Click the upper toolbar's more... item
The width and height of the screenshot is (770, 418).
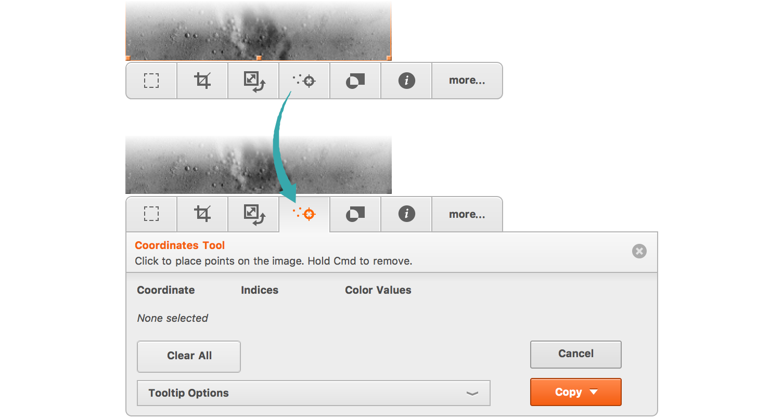pos(467,81)
